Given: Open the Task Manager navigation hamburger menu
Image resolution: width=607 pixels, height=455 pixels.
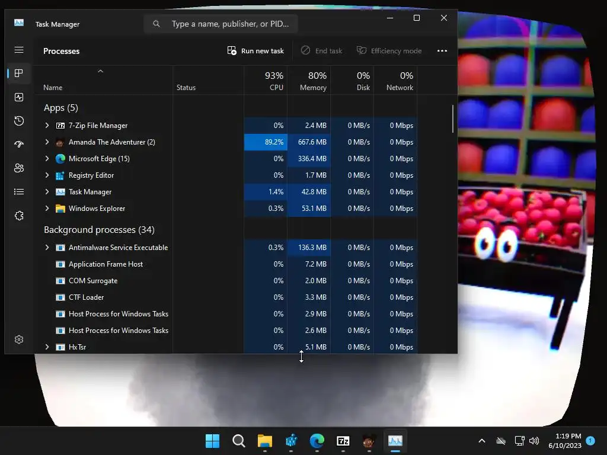Looking at the screenshot, I should point(19,50).
